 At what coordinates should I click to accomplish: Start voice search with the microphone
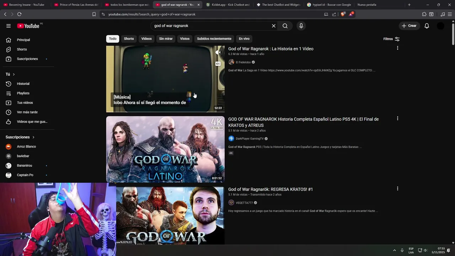pos(301,26)
